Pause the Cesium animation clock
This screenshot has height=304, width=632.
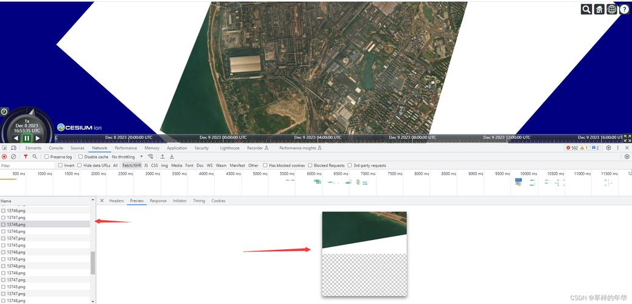[27, 138]
